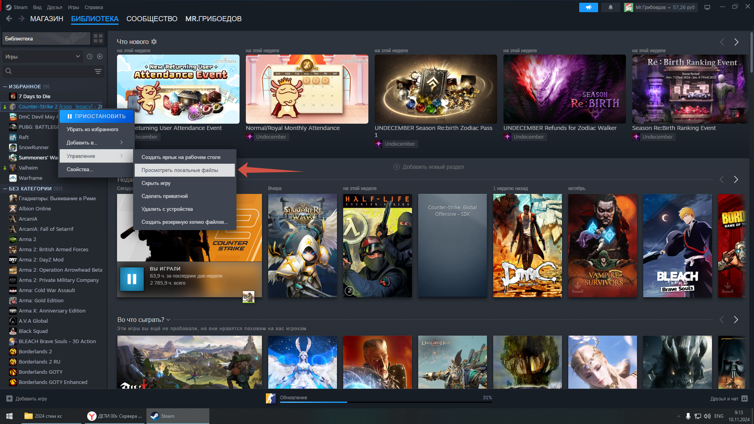The image size is (754, 424).
Task: Select Просмотреть локальные файлы
Action: (x=185, y=170)
